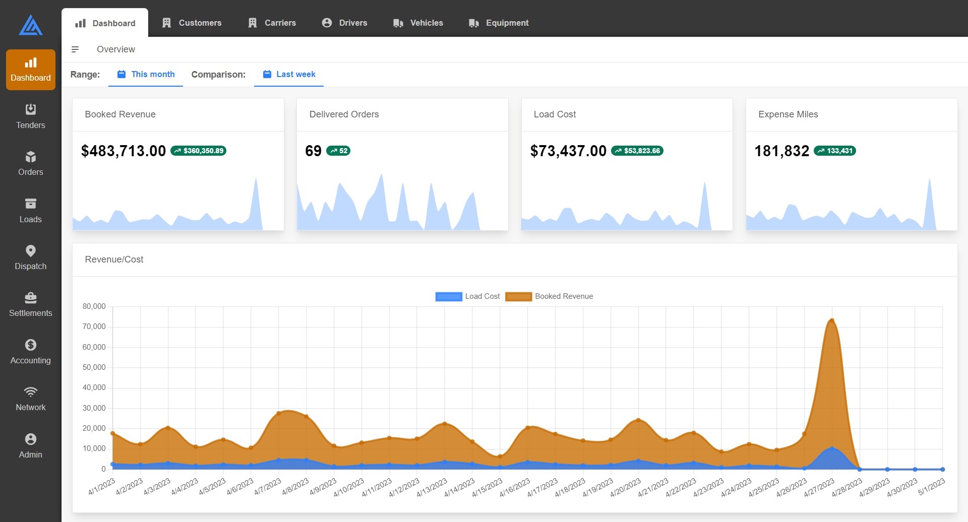Click the 4/8/2023 axis date label

[296, 487]
